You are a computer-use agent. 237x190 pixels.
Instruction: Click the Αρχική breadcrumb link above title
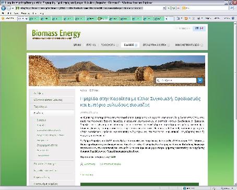pos(84,90)
